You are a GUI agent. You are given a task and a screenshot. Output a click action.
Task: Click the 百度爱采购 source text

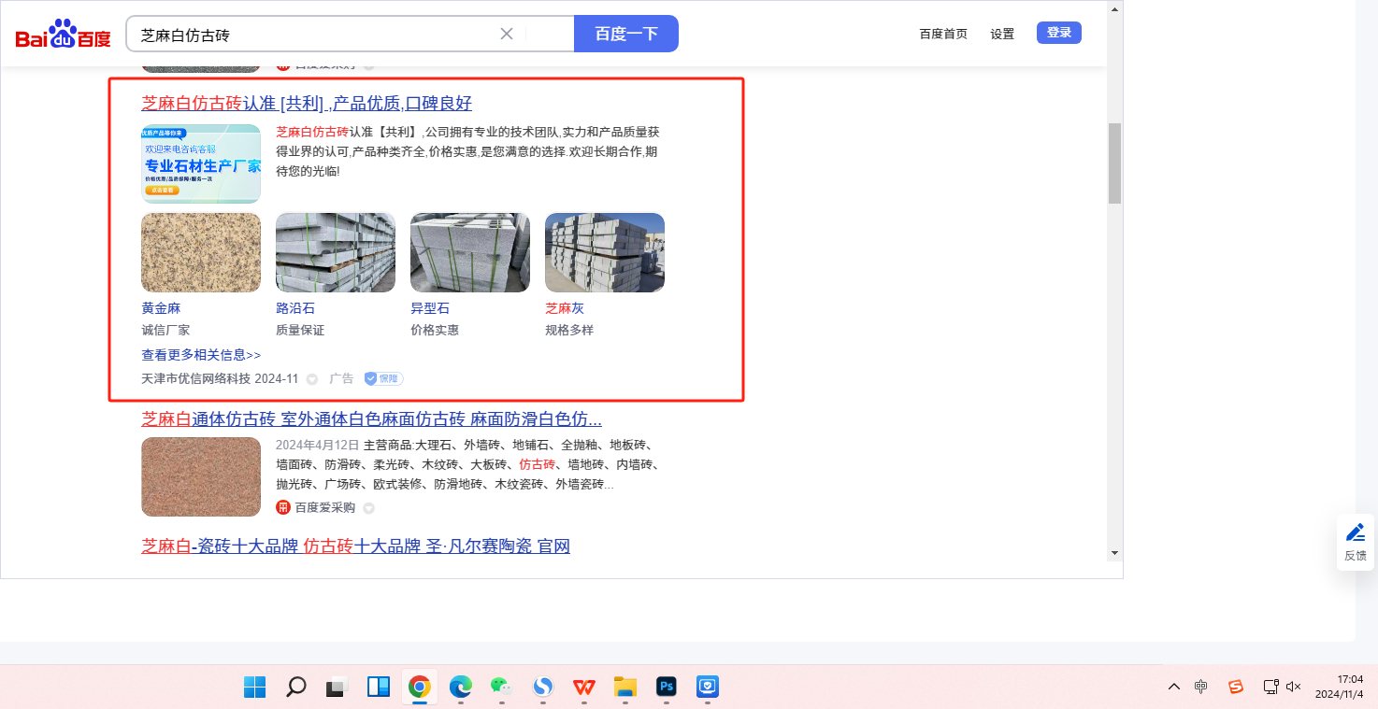pos(325,507)
